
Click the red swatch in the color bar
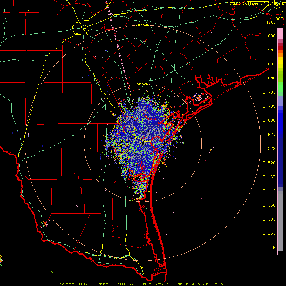(281, 48)
